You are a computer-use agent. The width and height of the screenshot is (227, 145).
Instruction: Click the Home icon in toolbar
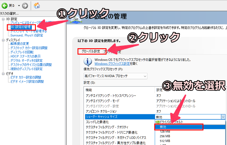[37, 5]
